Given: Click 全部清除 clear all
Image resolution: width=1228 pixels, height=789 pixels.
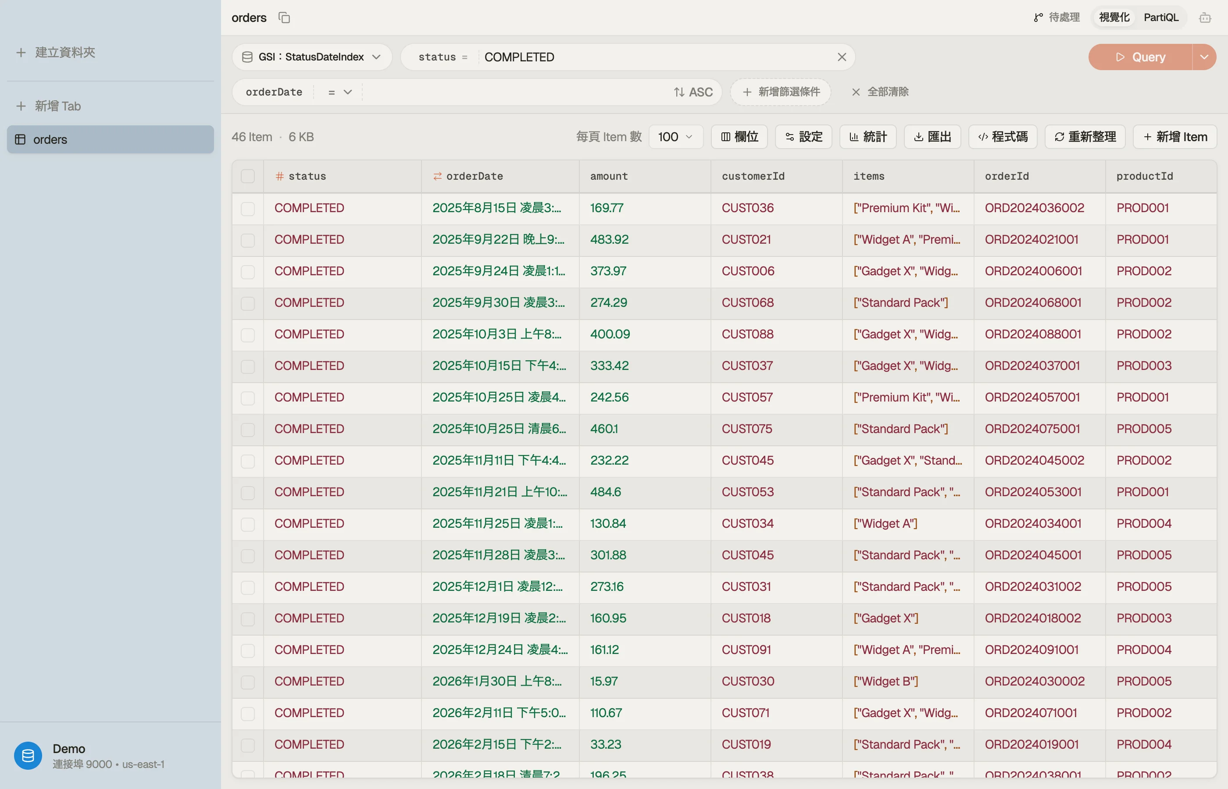Looking at the screenshot, I should [880, 92].
